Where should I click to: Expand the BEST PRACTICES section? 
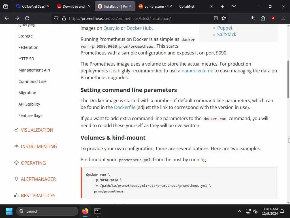coord(38,196)
